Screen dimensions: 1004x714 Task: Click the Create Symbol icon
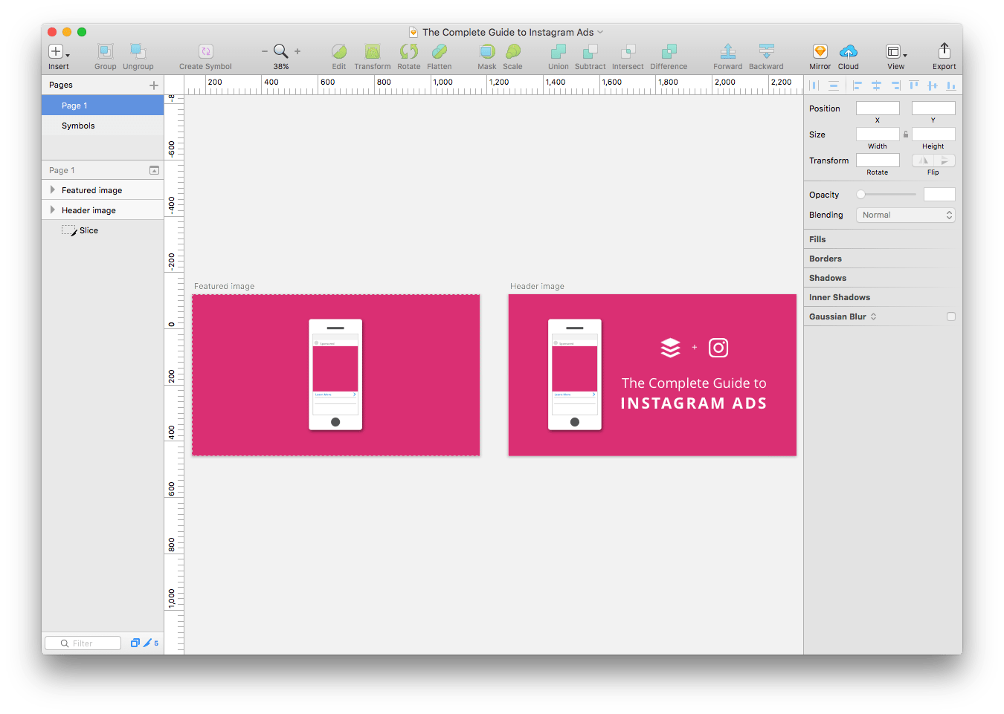point(206,51)
